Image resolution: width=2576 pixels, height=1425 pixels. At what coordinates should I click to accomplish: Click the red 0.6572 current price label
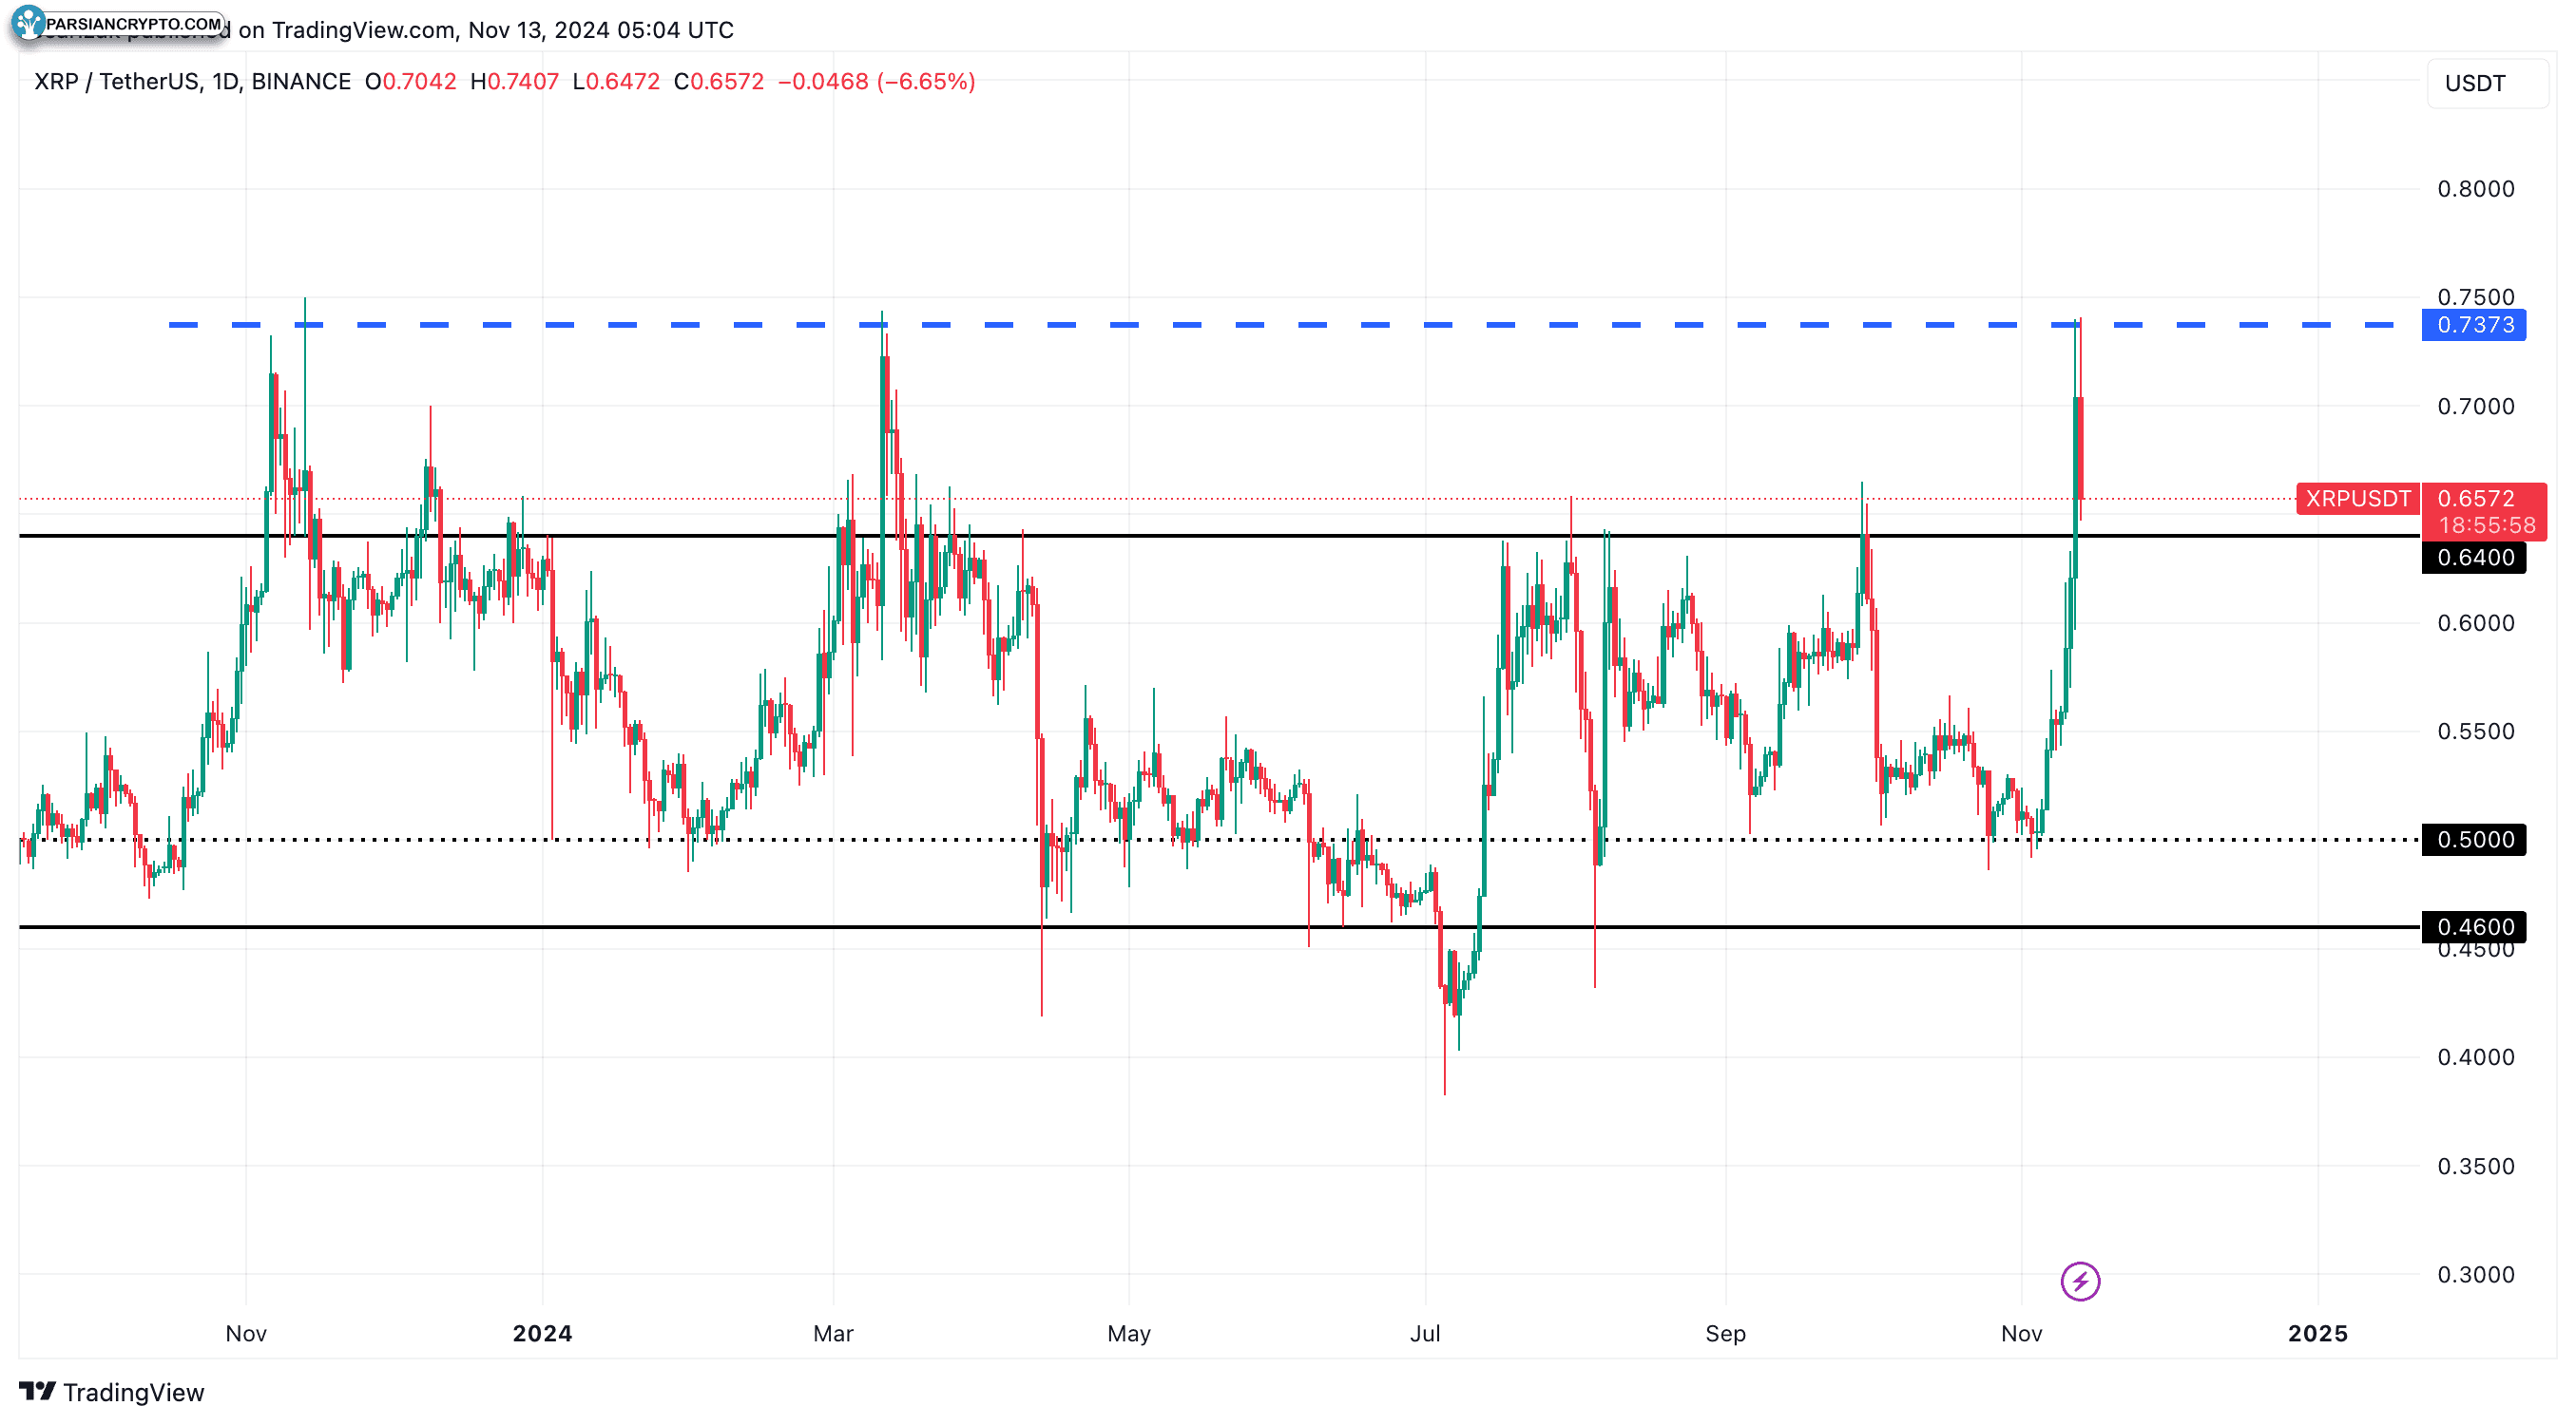2476,498
